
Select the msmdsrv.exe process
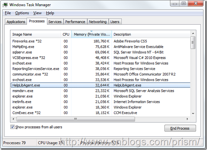tap(101, 91)
